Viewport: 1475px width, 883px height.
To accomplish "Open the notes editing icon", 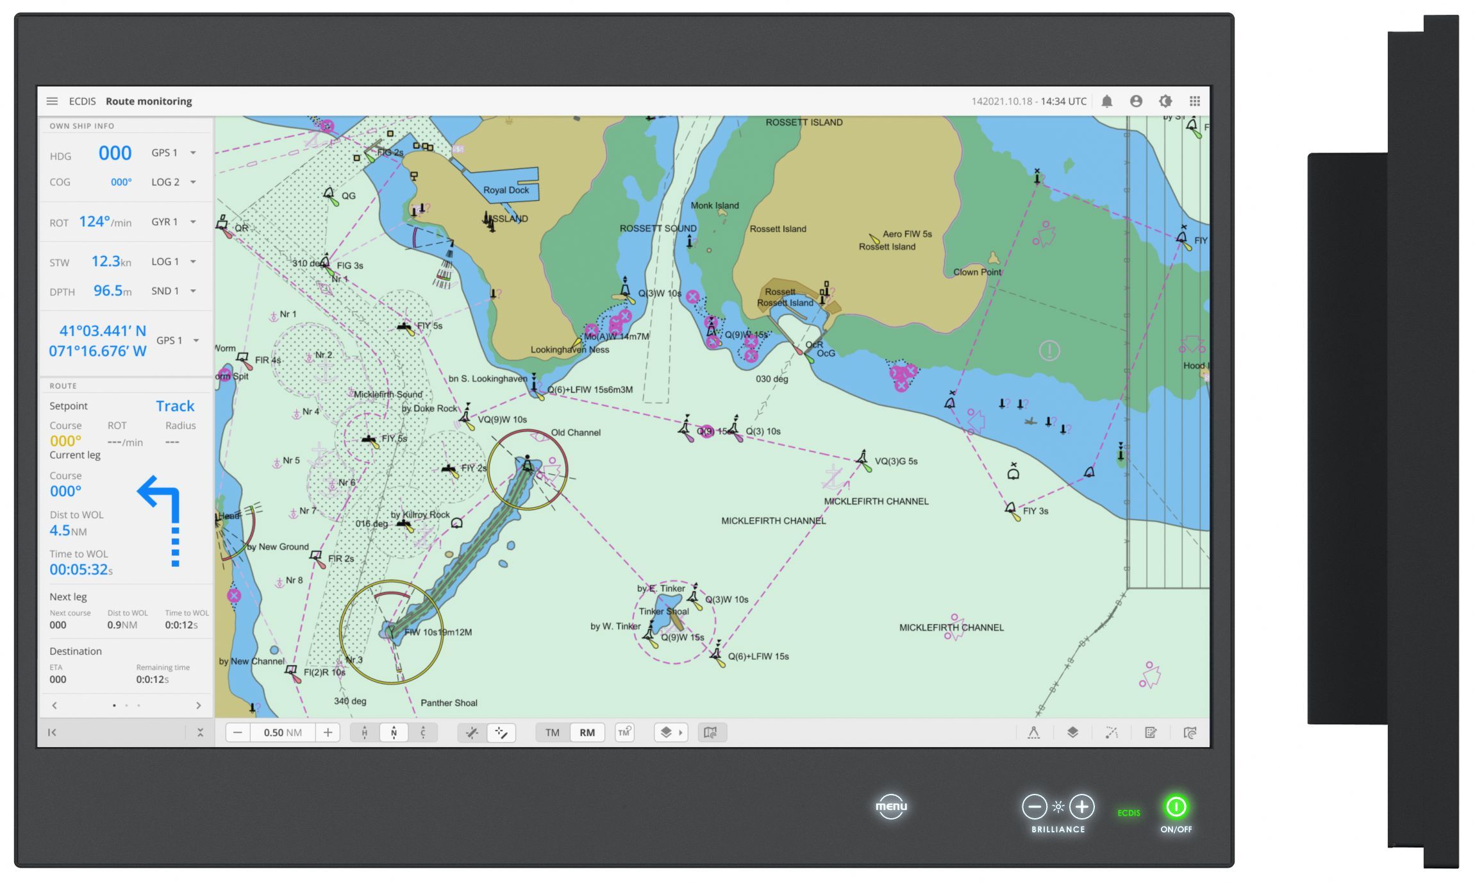I will pos(1151,732).
